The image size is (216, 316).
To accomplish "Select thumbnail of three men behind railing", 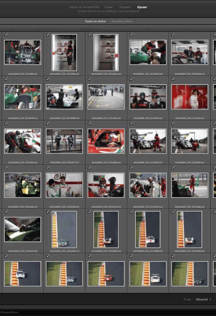I will [64, 141].
